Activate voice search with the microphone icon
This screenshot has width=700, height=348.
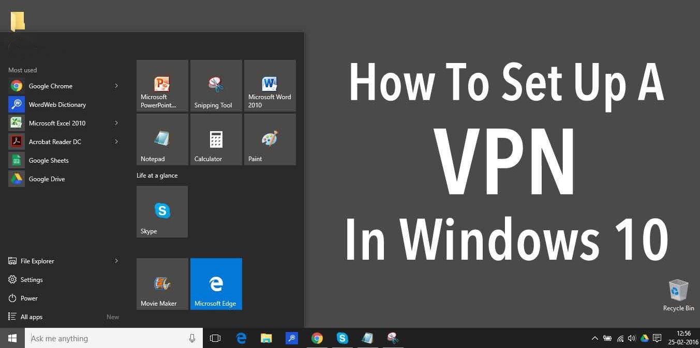coord(192,338)
